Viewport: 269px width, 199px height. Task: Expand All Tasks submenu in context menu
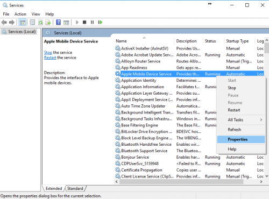click(x=241, y=120)
